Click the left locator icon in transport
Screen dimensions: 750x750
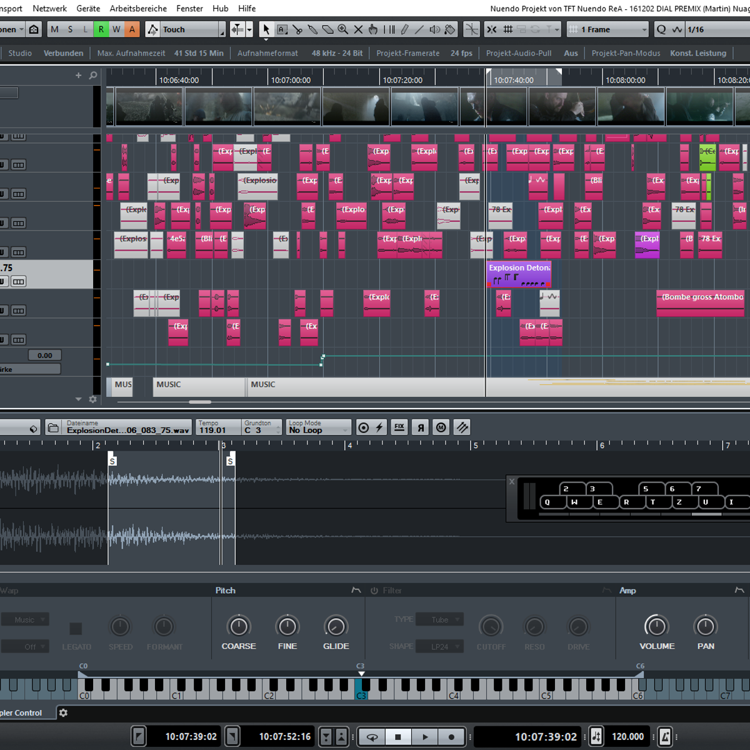tap(139, 737)
